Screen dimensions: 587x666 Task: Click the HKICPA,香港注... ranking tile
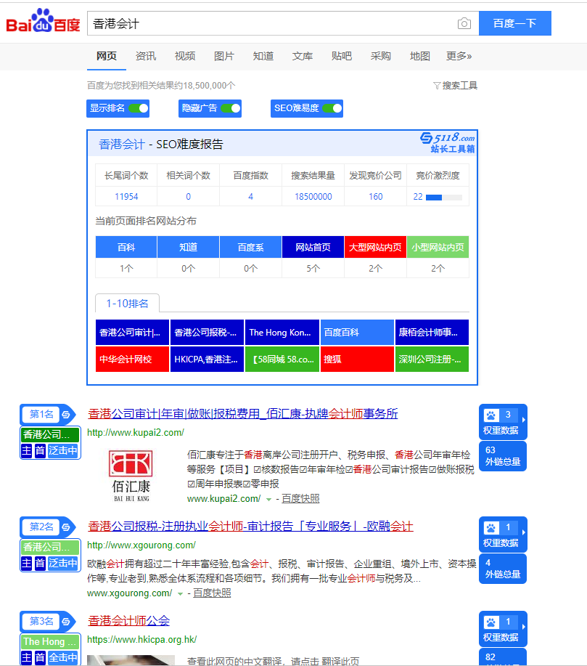pos(207,360)
